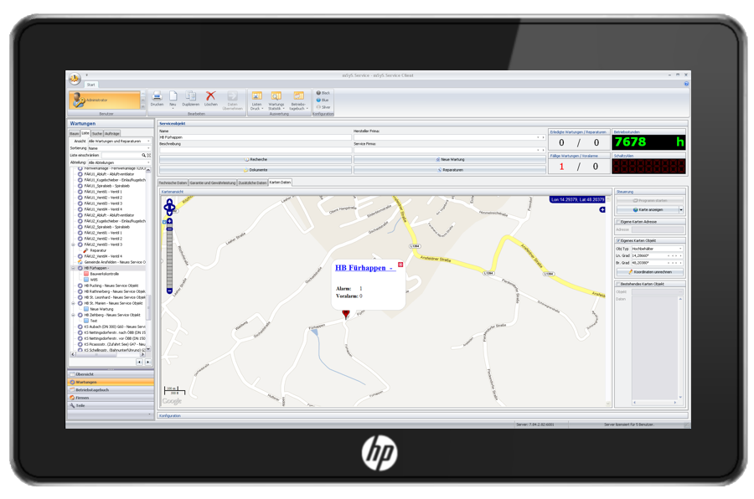Click the Drucken printer icon
This screenshot has width=754, height=499.
point(157,96)
